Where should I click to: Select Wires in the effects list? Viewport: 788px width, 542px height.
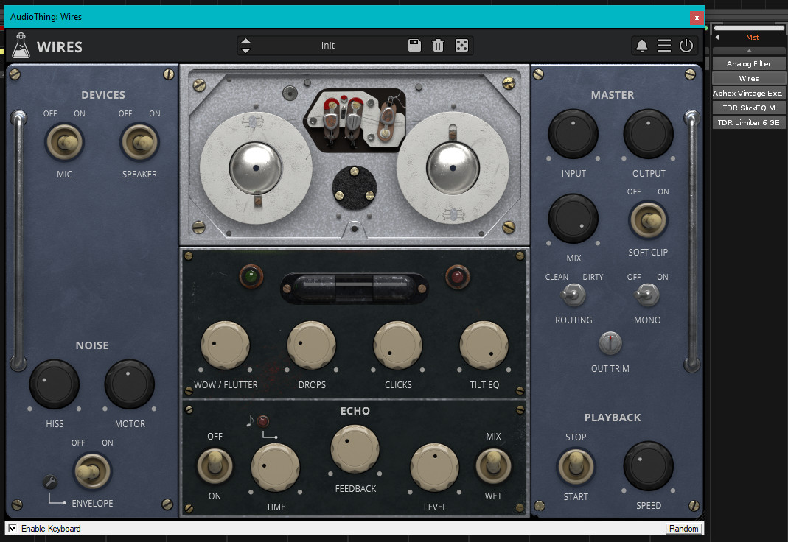point(749,78)
